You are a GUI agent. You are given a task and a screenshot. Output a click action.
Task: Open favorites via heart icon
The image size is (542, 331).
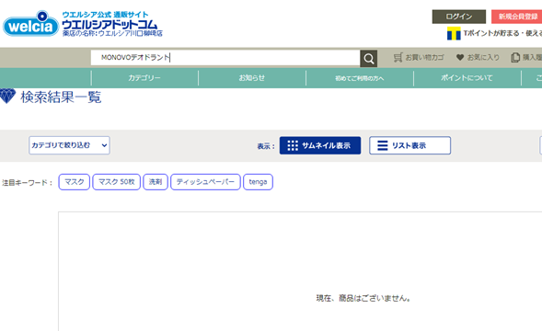pos(460,57)
